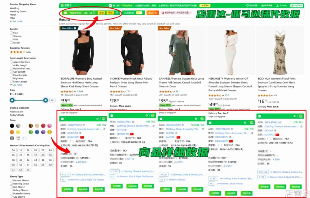Toggle the product query switch in toolbar

pyautogui.click(x=139, y=13)
